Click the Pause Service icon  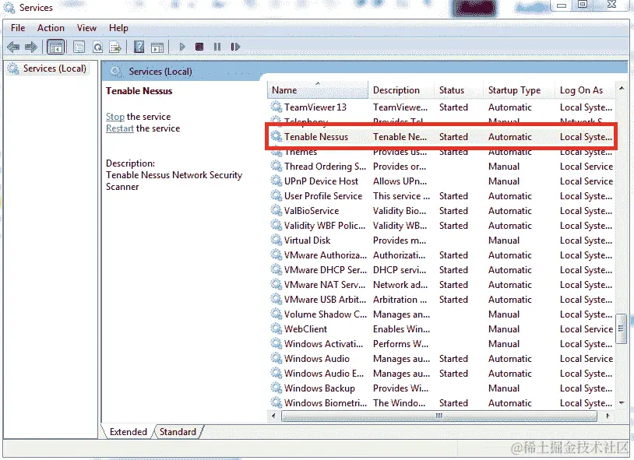pyautogui.click(x=217, y=47)
